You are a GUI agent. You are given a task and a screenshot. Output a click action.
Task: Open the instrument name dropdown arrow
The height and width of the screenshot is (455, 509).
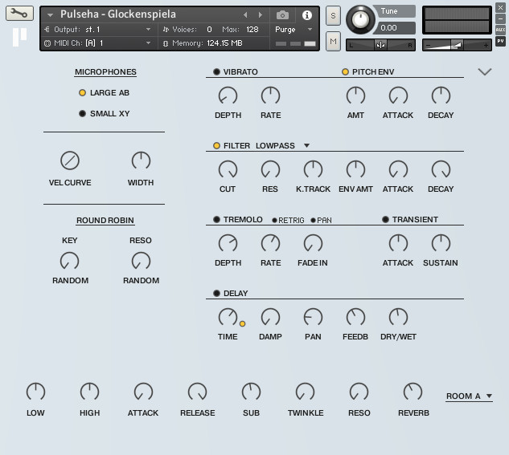[50, 15]
